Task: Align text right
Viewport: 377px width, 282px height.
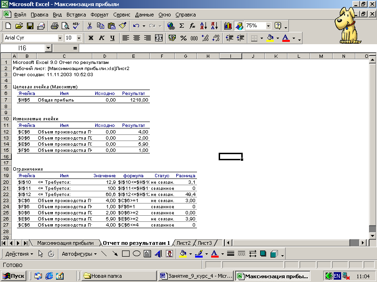Action: click(148, 38)
